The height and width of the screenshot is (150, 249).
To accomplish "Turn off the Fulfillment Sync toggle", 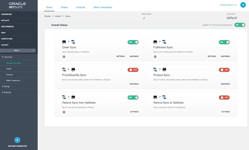I will tap(224, 42).
